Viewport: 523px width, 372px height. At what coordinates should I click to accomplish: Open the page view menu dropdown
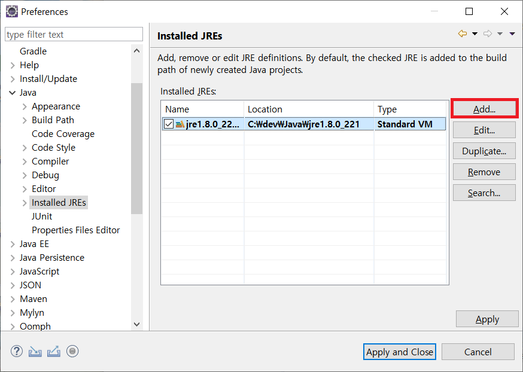pos(512,33)
